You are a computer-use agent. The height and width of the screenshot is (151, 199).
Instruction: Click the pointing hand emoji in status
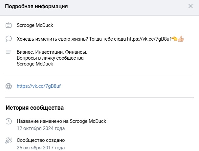tap(174, 39)
